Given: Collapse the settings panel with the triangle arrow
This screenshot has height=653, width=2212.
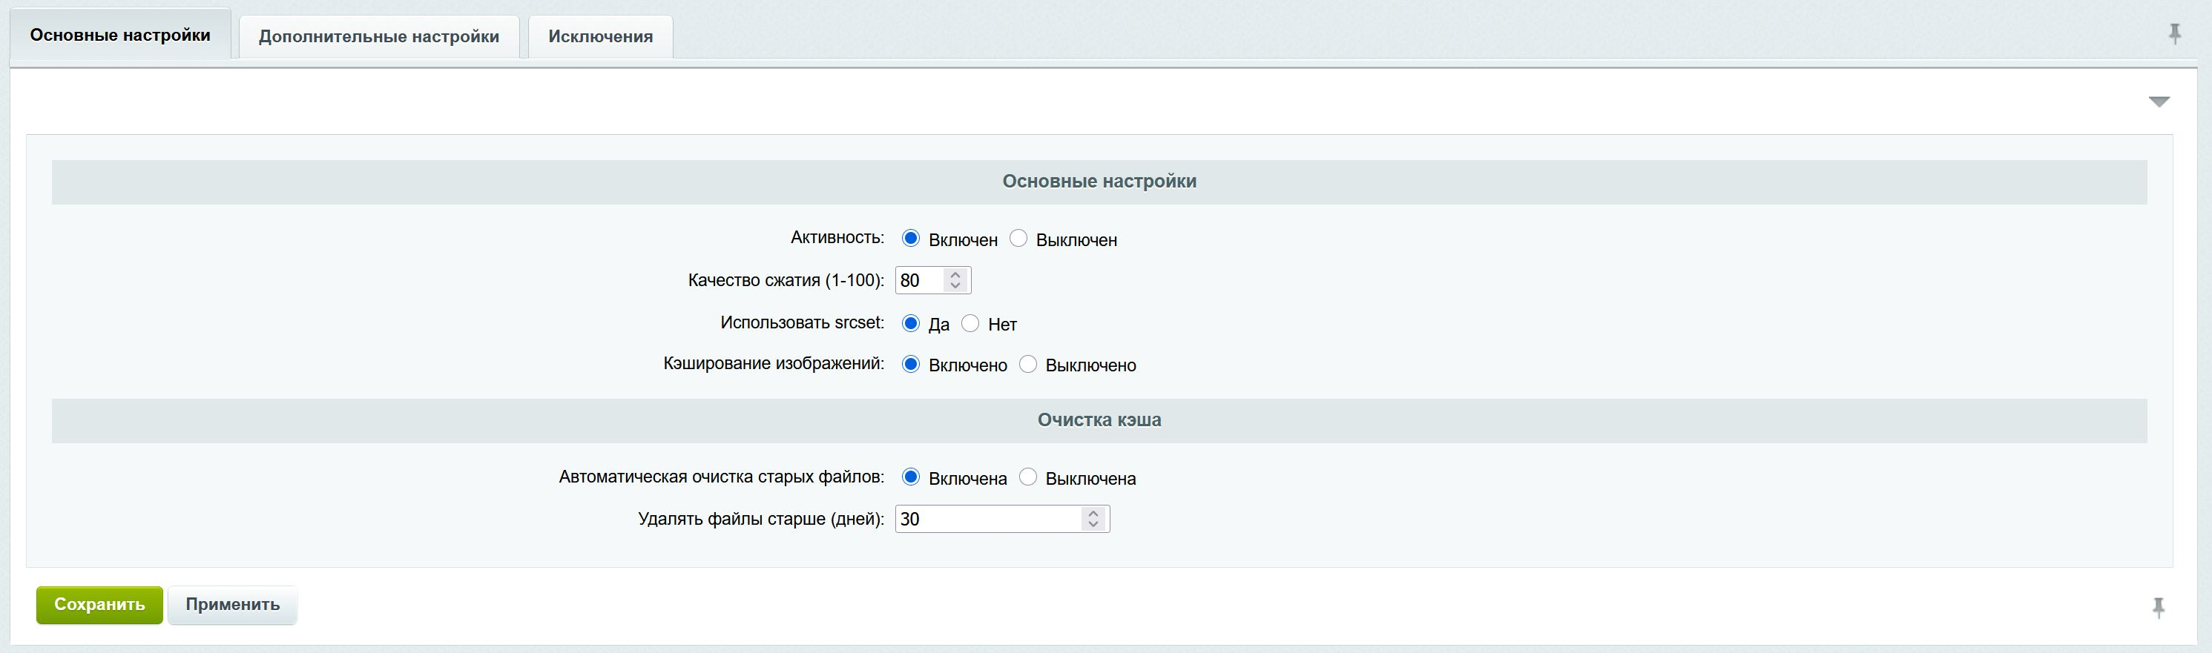Looking at the screenshot, I should point(2159,102).
